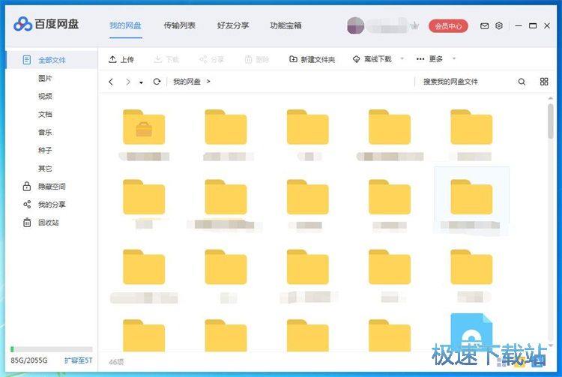Toggle grid view layout icon
562x377 pixels.
pyautogui.click(x=544, y=82)
